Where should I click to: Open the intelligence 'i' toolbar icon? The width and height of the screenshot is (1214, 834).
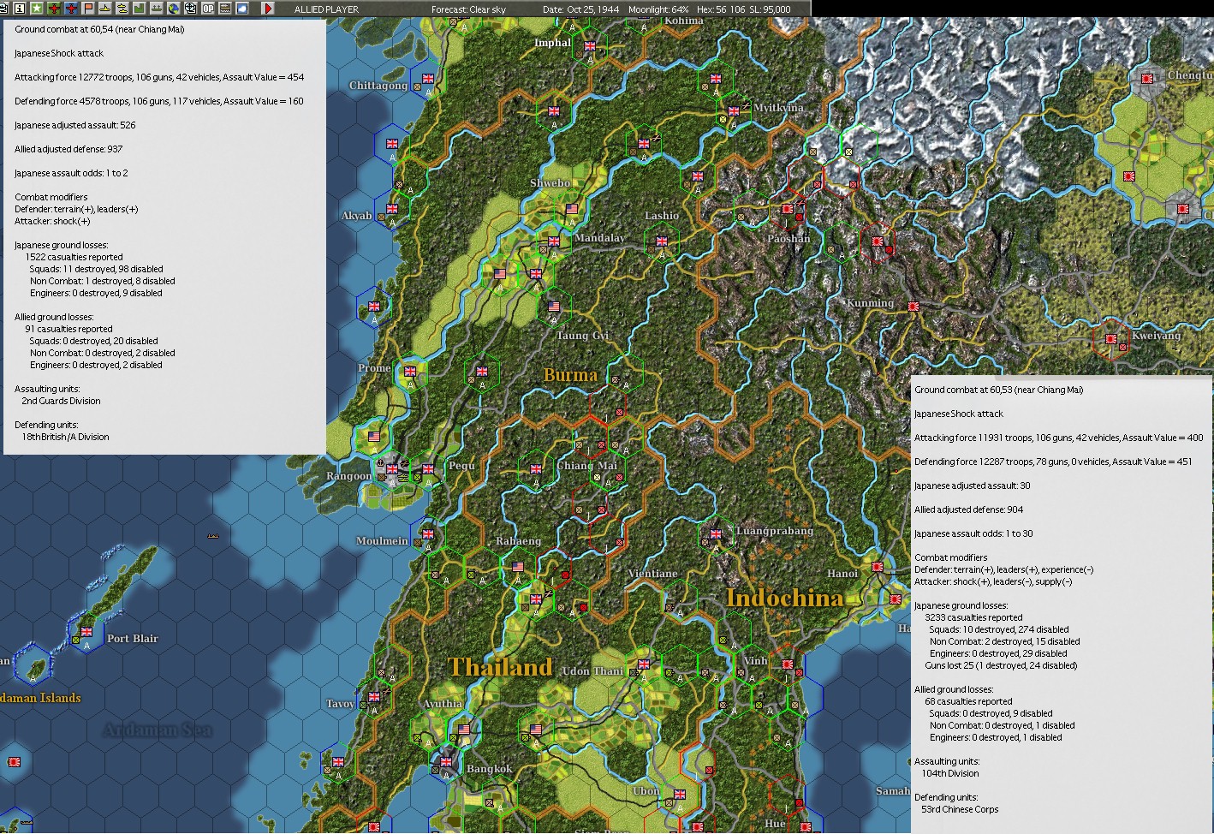tap(20, 9)
